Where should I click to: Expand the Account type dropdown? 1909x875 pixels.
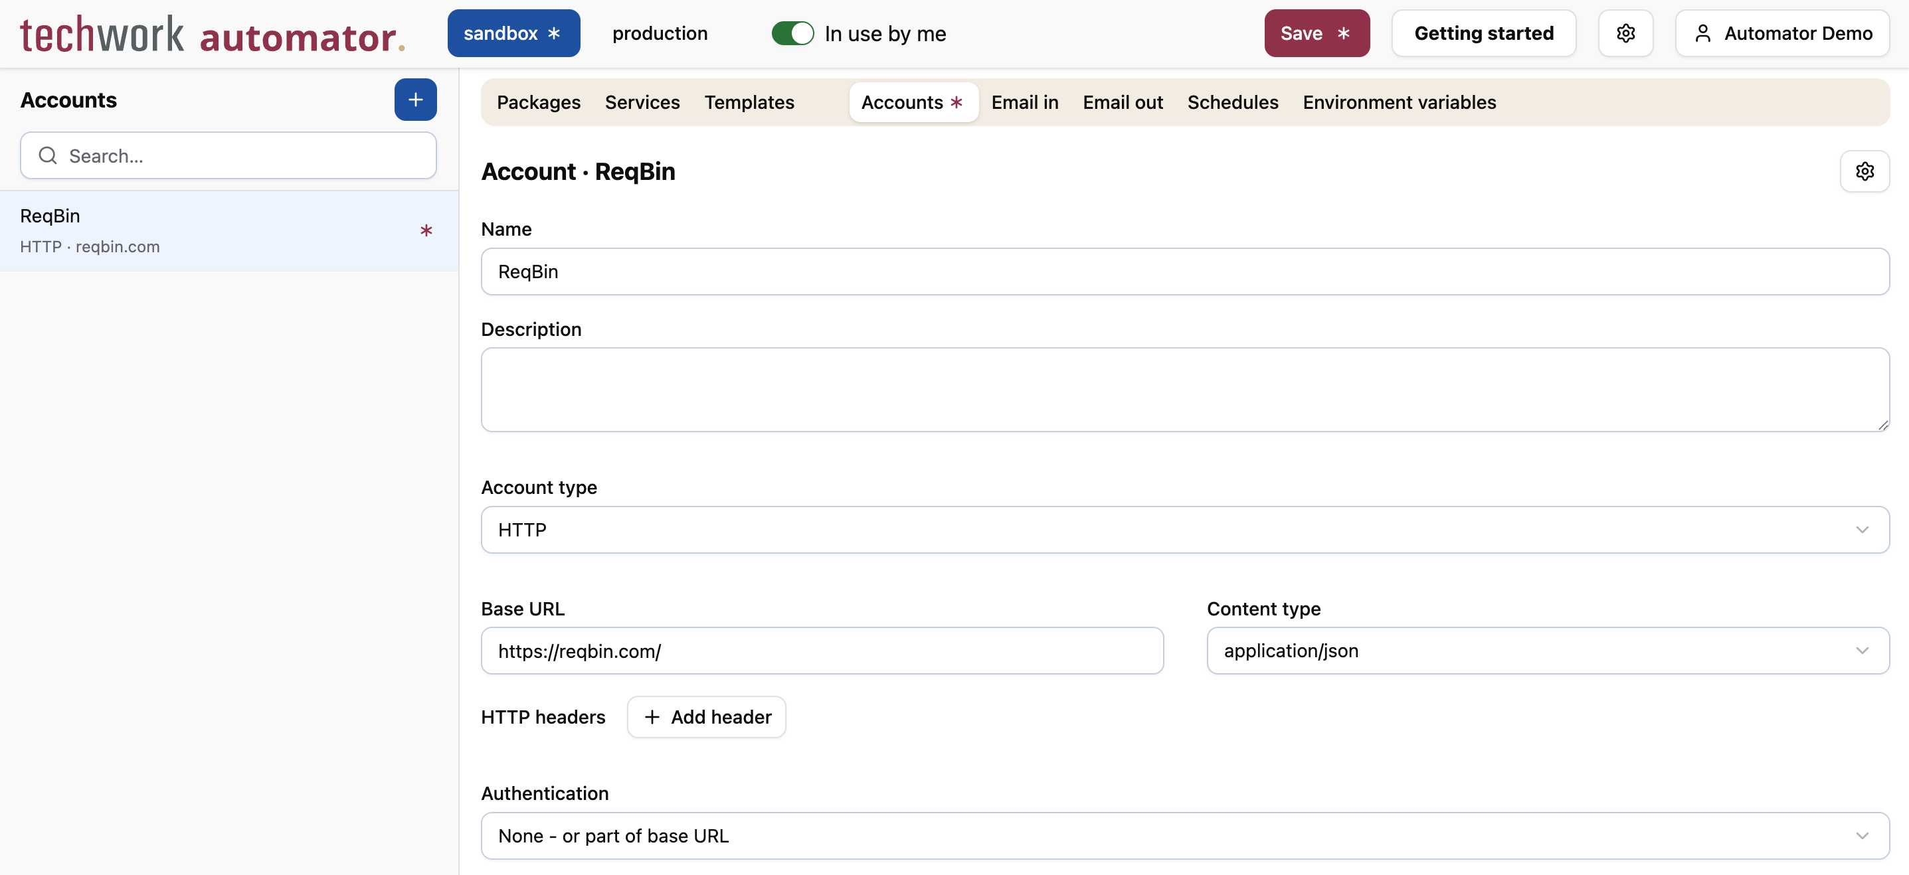click(1184, 530)
